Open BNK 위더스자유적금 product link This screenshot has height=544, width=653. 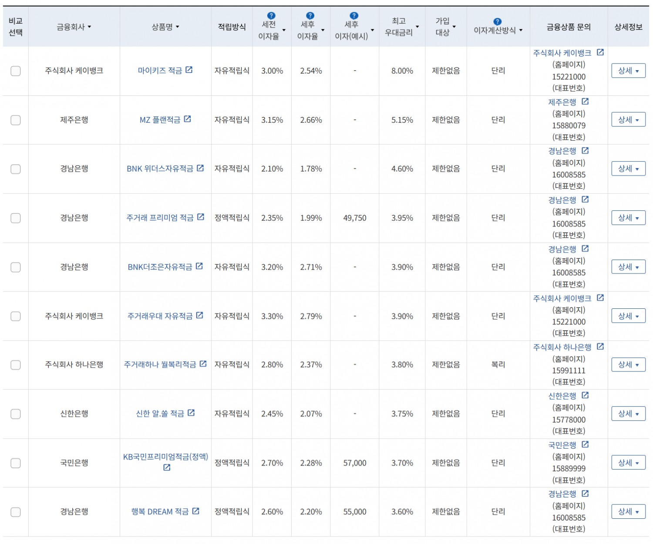click(160, 169)
